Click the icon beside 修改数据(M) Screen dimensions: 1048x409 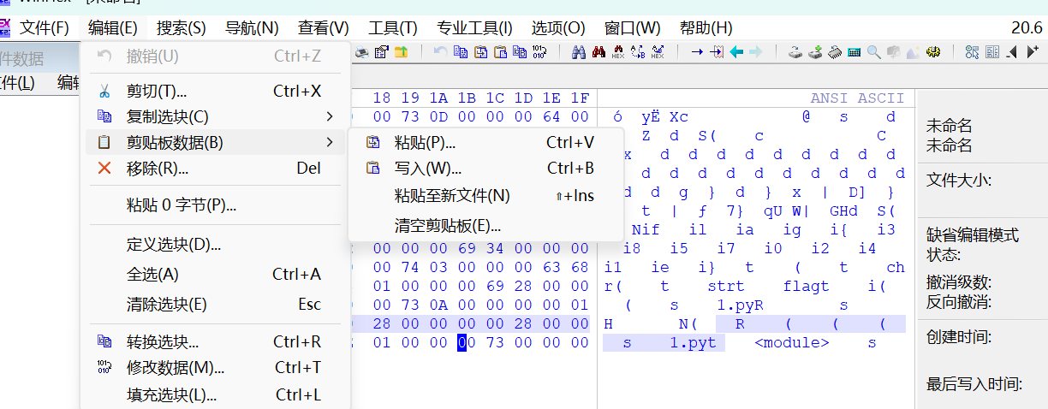coord(104,368)
